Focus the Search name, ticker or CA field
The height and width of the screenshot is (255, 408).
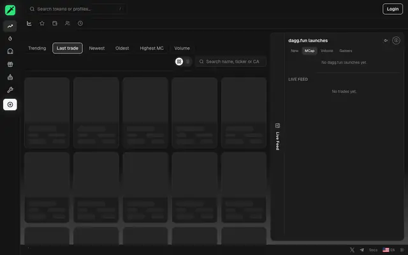(x=231, y=62)
